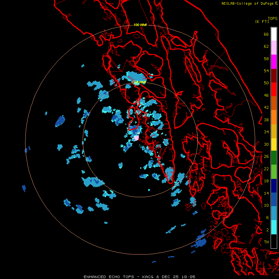
Task: Click the ENHANCED ECHO TOPS caption at the bottom
Action: pos(139,277)
